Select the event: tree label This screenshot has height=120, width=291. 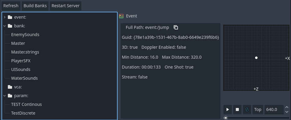[x=20, y=17]
